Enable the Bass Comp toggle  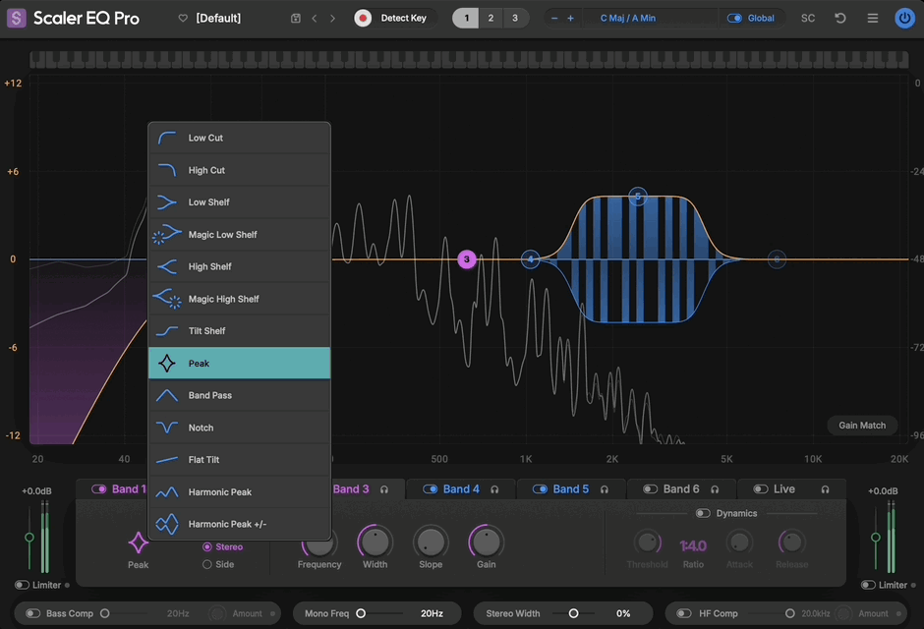33,613
